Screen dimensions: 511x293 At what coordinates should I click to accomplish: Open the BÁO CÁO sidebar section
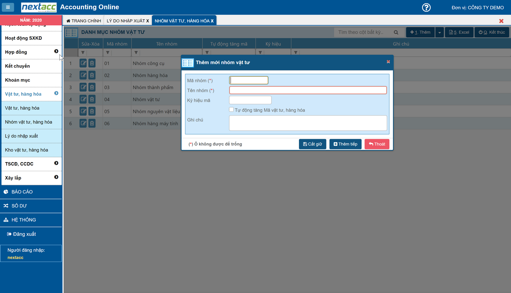click(22, 192)
